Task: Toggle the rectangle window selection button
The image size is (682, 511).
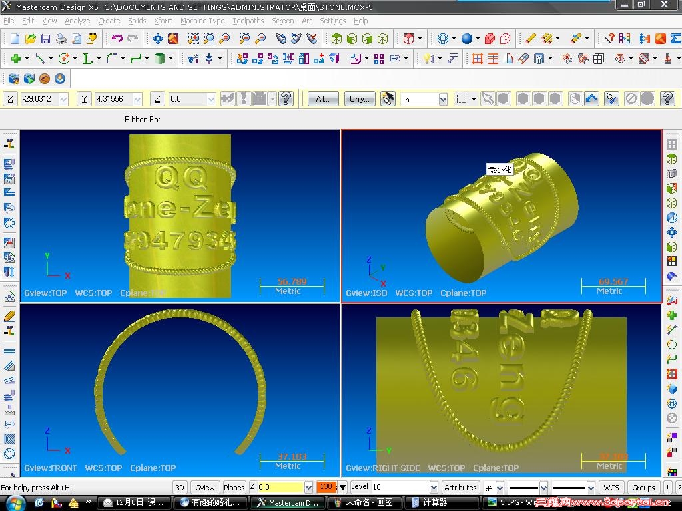Action: coord(462,99)
